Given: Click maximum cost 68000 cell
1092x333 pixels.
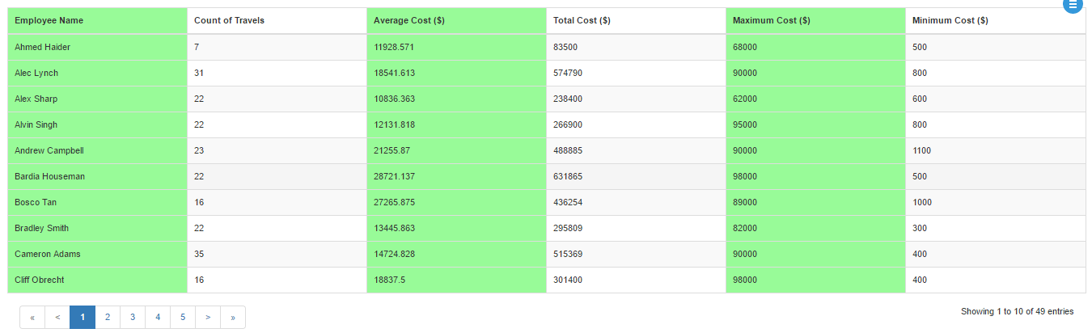Looking at the screenshot, I should click(x=816, y=48).
